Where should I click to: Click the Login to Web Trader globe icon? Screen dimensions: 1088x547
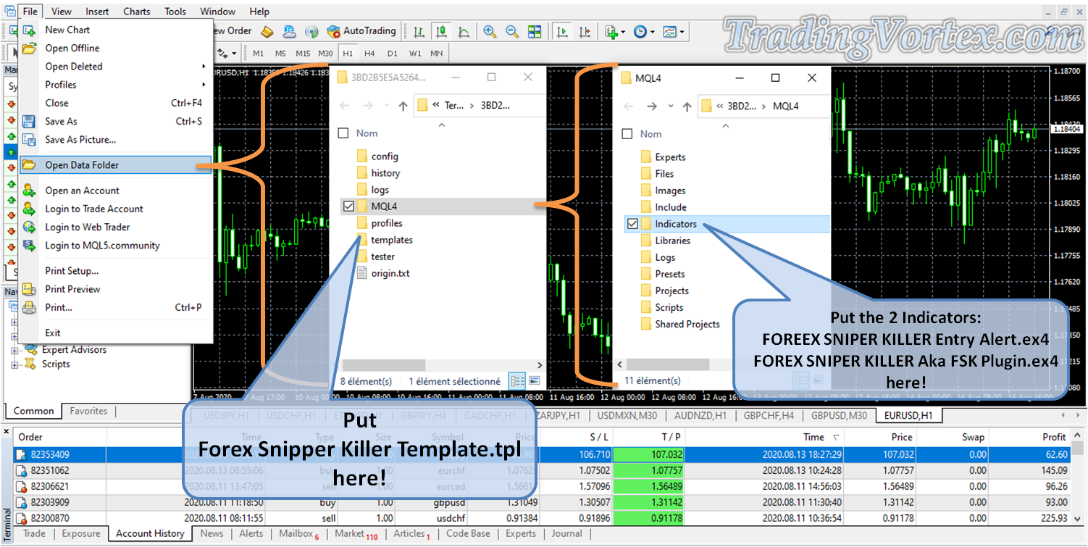29,227
